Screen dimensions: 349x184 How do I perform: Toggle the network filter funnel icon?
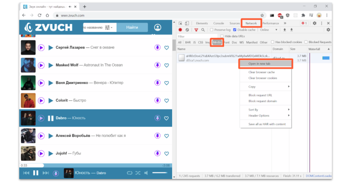pos(196,30)
